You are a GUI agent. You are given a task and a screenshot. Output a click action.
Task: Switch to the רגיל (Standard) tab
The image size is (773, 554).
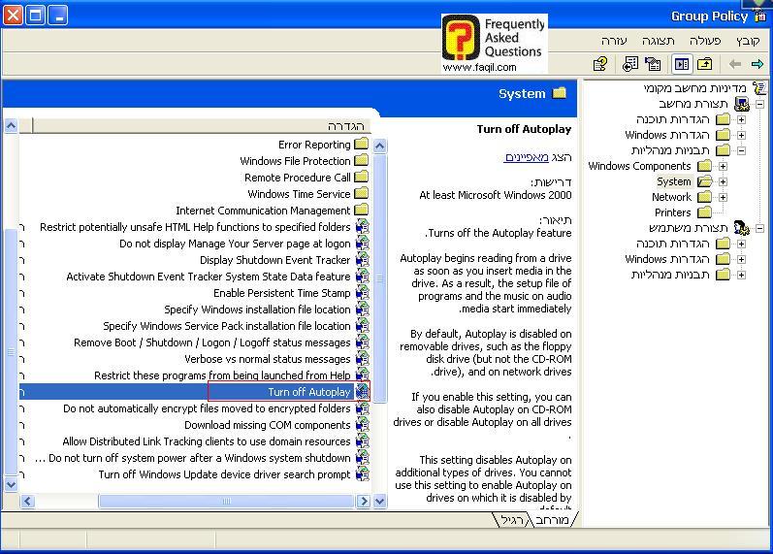point(513,521)
